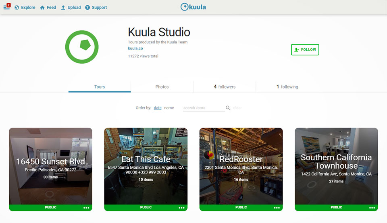Viewport: 387px width, 223px height.
Task: Follow Kuula Studio with the FOLLOW button
Action: coord(305,50)
